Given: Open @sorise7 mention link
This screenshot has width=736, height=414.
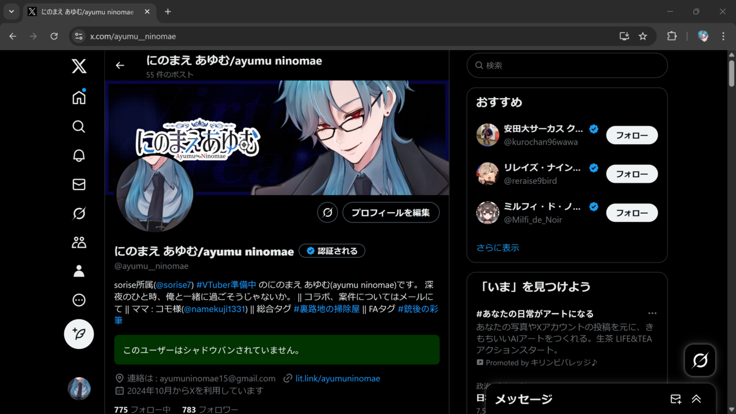Looking at the screenshot, I should [x=174, y=285].
